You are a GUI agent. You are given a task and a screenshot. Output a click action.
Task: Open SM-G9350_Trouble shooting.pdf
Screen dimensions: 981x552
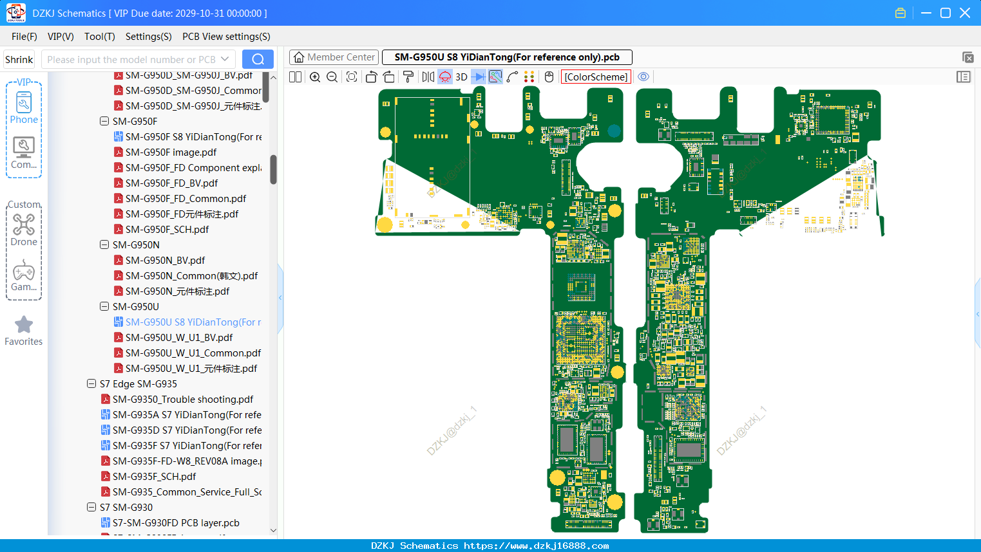point(183,400)
